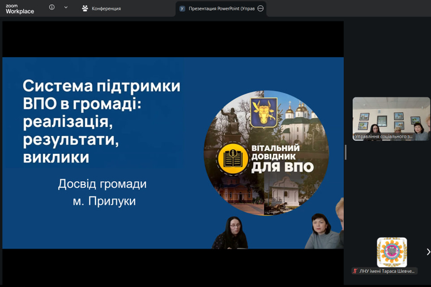Click the Конференция paw icon
The image size is (431, 287).
pyautogui.click(x=85, y=8)
